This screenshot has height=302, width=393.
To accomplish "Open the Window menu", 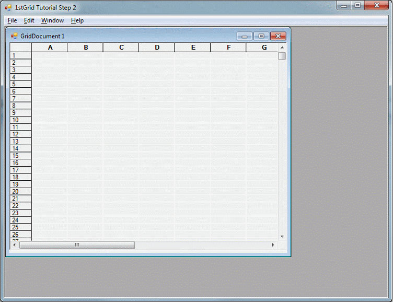I will pyautogui.click(x=52, y=20).
